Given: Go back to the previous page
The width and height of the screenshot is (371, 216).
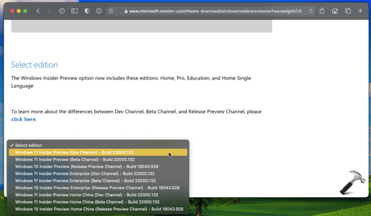Looking at the screenshot, I should [x=38, y=11].
